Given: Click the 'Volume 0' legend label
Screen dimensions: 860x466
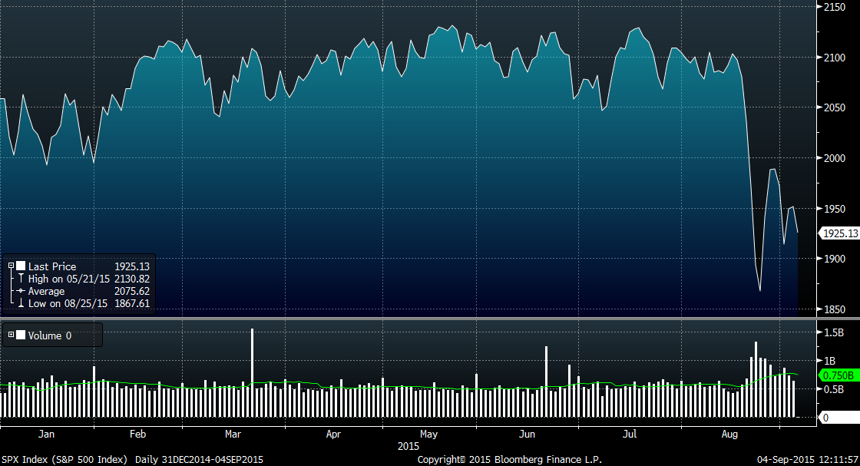Looking at the screenshot, I should (50, 335).
